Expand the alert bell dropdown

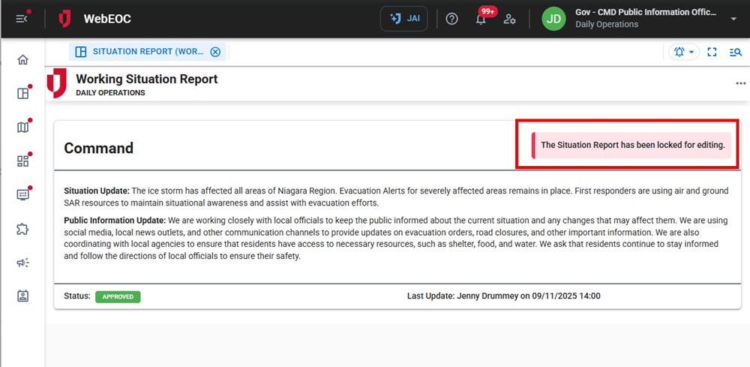pos(683,52)
